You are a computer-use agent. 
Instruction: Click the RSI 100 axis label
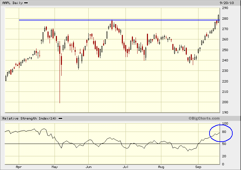pyautogui.click(x=225, y=124)
